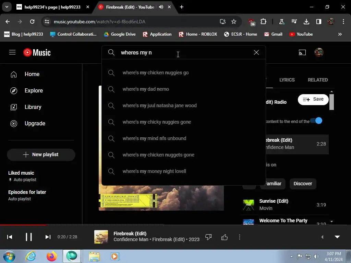Click the address bar URL

click(x=99, y=22)
